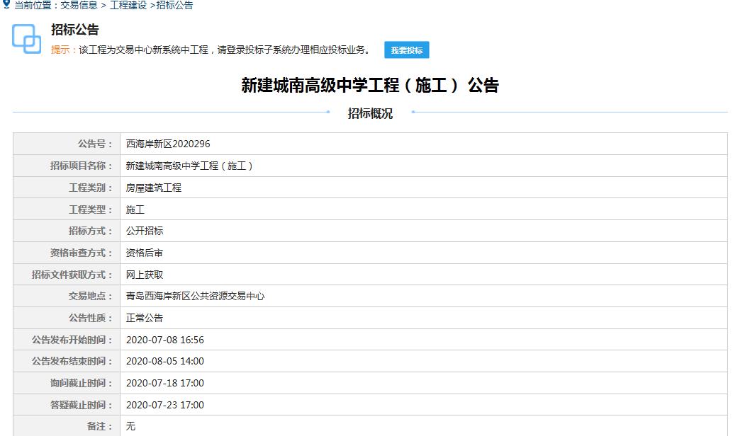Click the 招标概况 section header
This screenshot has height=436, width=745.
[x=370, y=113]
